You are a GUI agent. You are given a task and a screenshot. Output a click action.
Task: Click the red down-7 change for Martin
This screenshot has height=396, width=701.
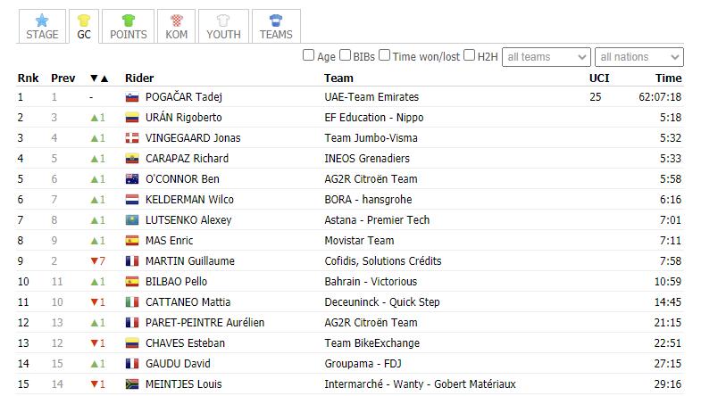click(98, 261)
